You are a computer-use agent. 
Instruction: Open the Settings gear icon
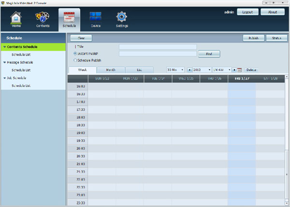[x=121, y=18]
